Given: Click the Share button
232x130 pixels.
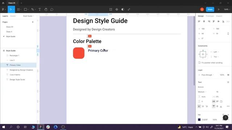Looking at the screenshot, I should (x=210, y=9).
